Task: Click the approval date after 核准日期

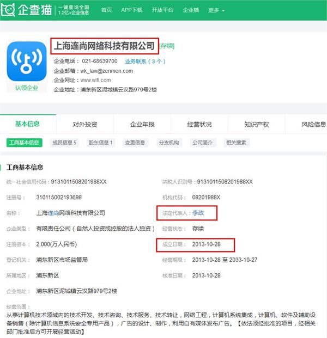Action: (x=207, y=275)
